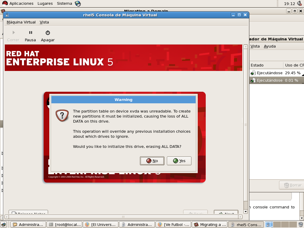
Task: Click the show desktop icon in taskbar
Action: (4, 224)
